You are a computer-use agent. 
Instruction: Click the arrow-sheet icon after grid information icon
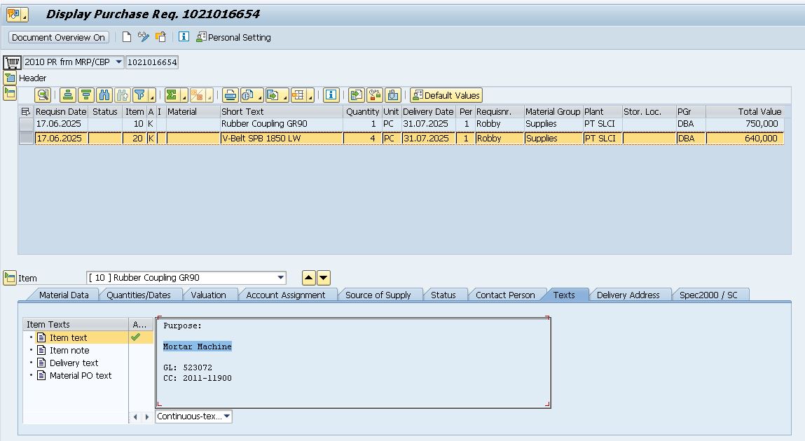(357, 95)
